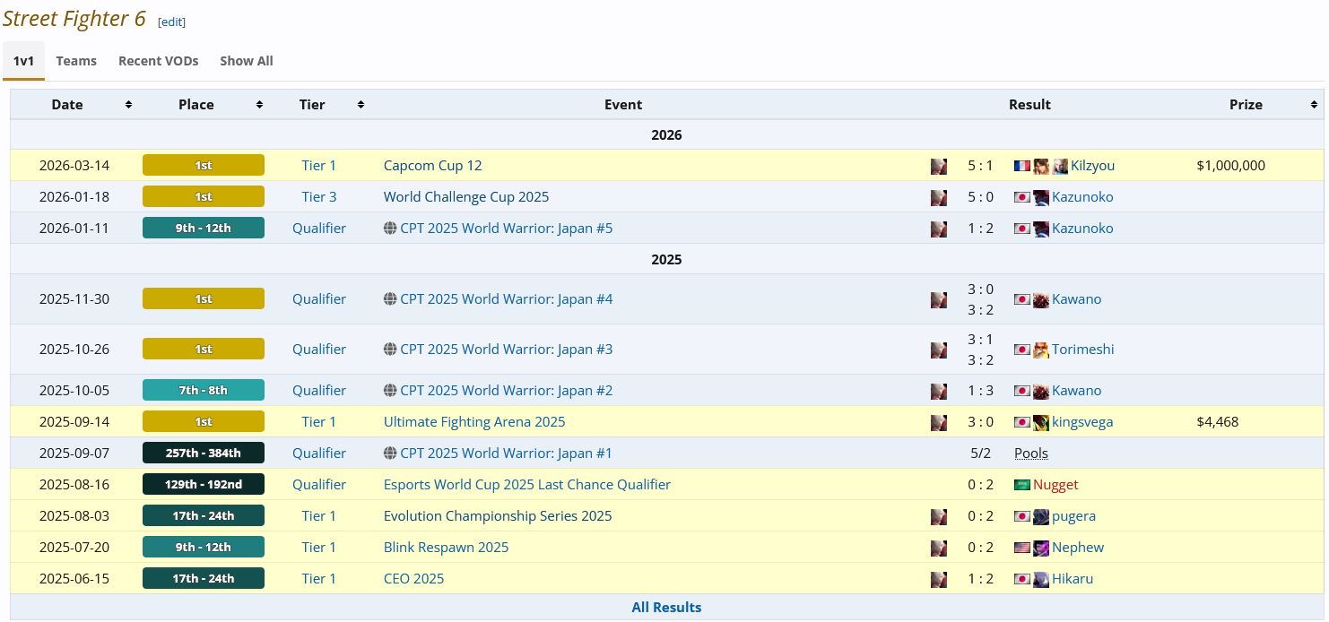Click the Event column header
Image resolution: width=1329 pixels, height=622 pixels.
tap(623, 105)
